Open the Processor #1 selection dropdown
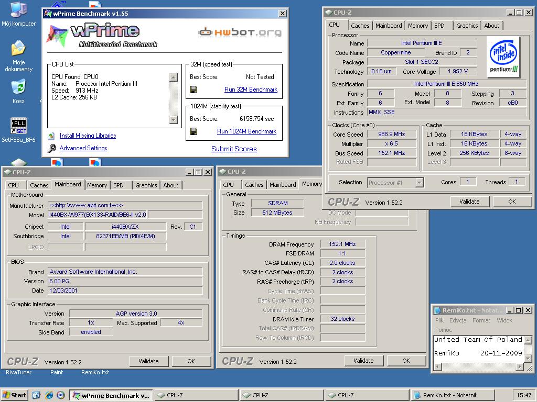Viewport: 537px width, 402px height. (x=419, y=183)
